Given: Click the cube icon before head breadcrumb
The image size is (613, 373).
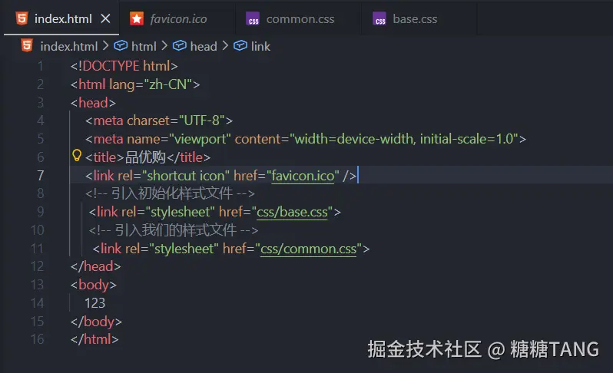Looking at the screenshot, I should (179, 46).
